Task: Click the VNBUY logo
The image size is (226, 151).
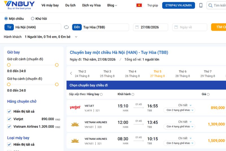Action: (19, 5)
